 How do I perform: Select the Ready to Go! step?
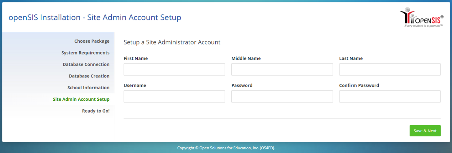point(96,111)
